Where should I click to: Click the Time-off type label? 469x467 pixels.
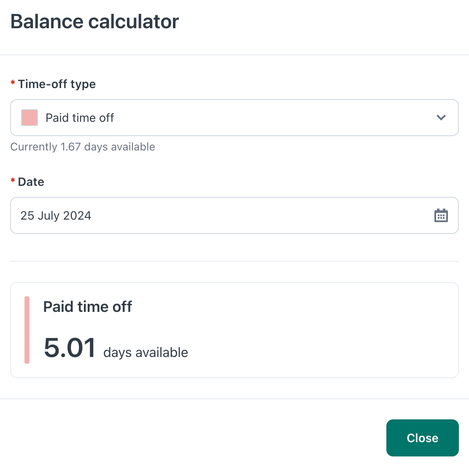click(57, 84)
